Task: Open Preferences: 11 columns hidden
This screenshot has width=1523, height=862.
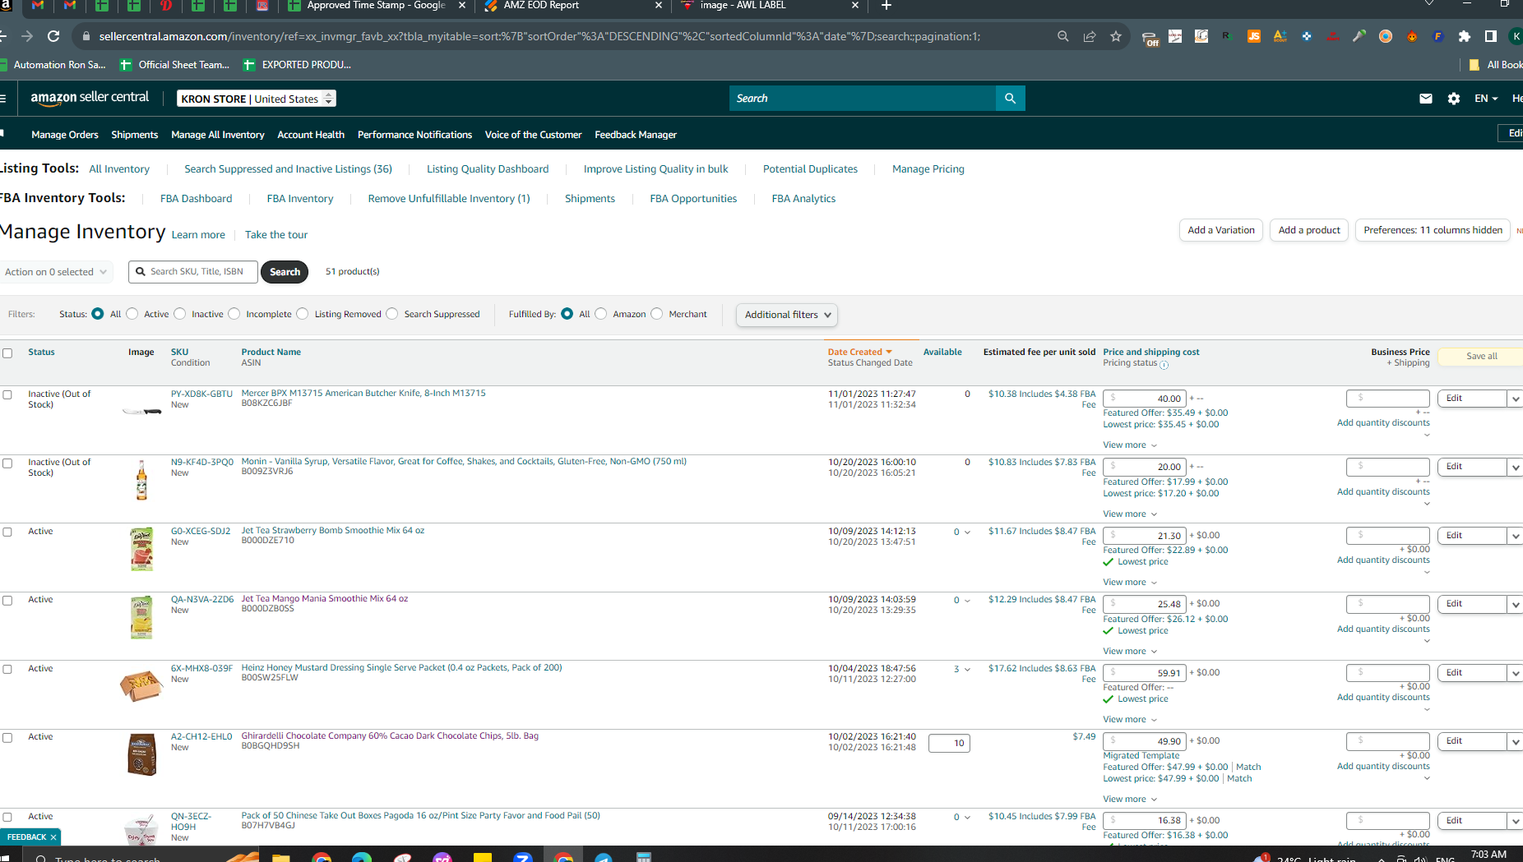Action: coord(1433,230)
